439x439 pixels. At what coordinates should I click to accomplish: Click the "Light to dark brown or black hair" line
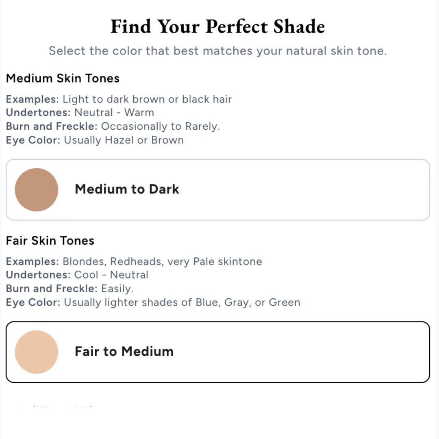[x=119, y=99]
